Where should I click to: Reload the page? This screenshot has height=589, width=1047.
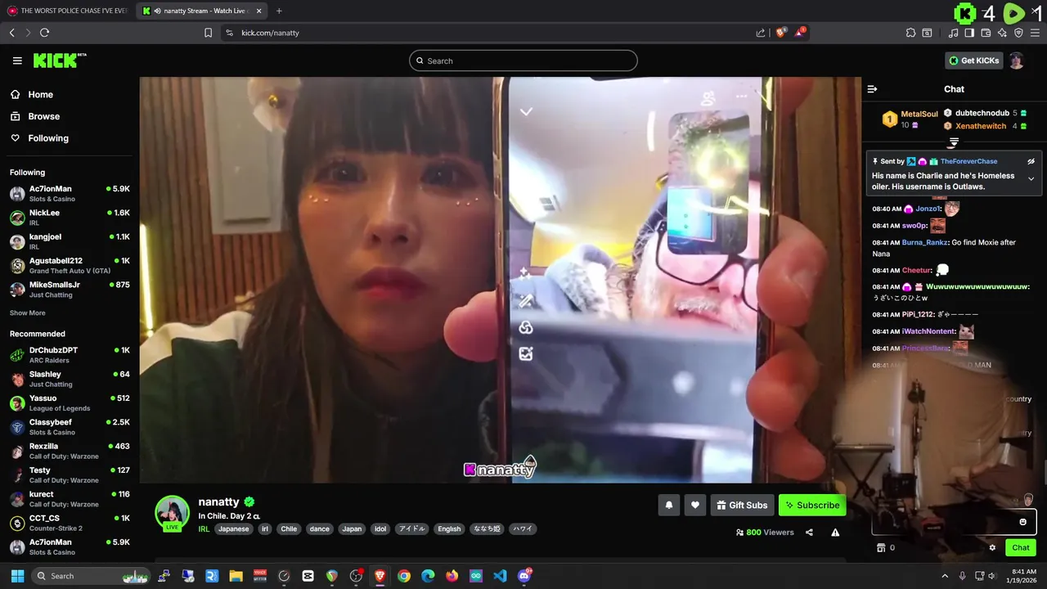tap(44, 33)
